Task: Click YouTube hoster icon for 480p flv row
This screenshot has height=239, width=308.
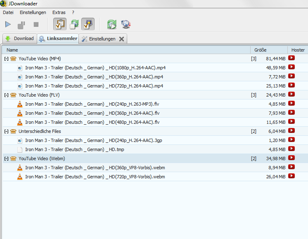Action: click(x=291, y=121)
